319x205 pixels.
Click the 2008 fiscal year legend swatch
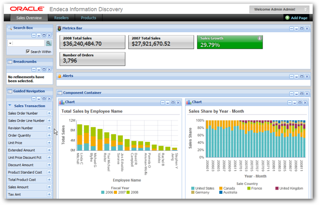[x=128, y=192]
